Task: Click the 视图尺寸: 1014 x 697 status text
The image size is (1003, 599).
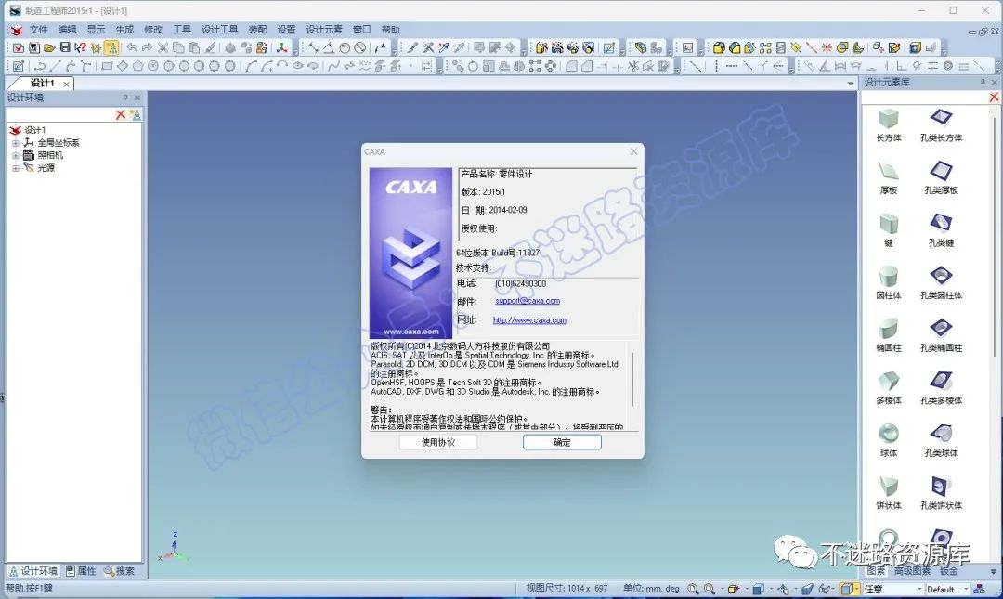Action: 567,588
